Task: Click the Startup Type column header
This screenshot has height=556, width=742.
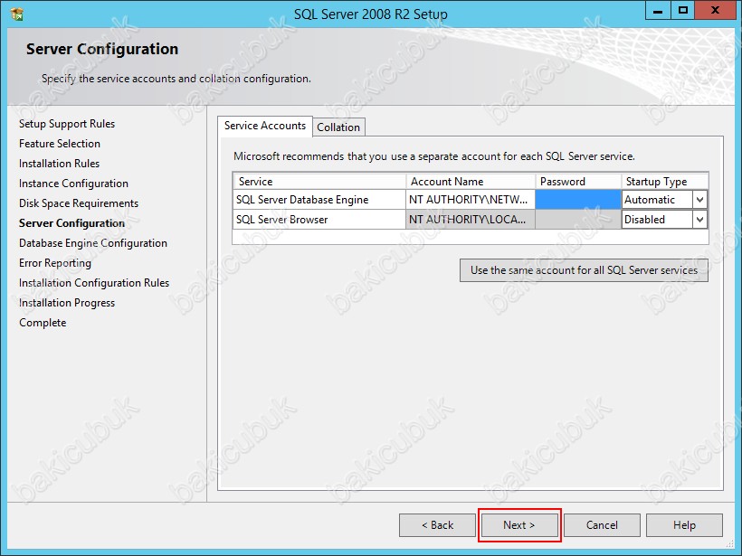Action: point(665,182)
